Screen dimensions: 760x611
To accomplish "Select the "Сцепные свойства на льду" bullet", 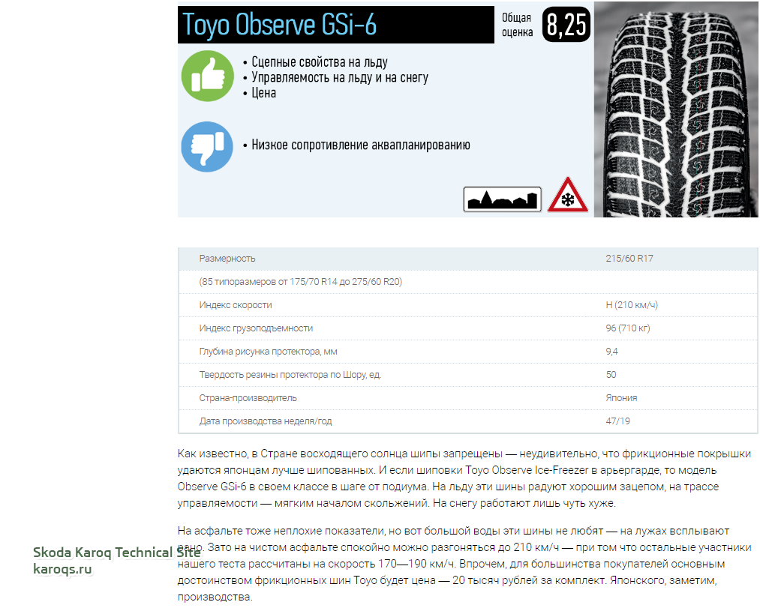I will click(x=320, y=62).
